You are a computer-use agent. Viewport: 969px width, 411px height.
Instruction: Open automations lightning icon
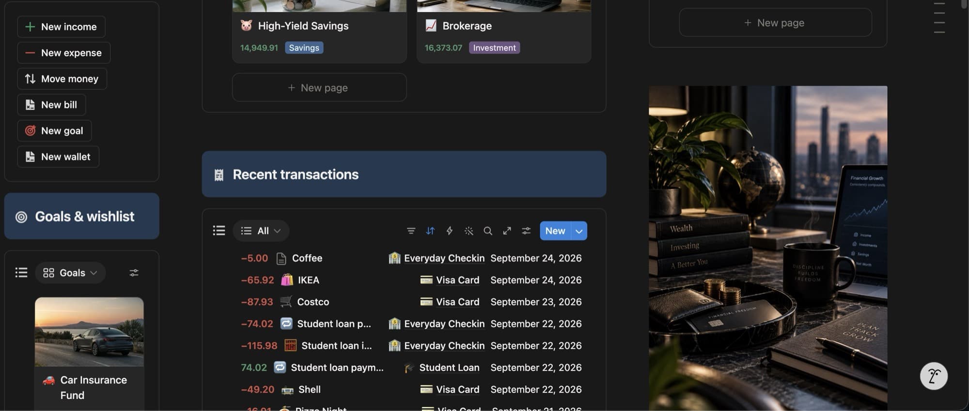(450, 231)
